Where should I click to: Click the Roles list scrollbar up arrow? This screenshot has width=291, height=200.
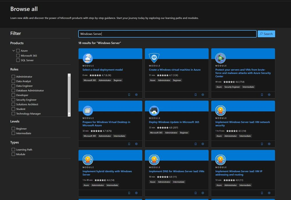coord(69,75)
